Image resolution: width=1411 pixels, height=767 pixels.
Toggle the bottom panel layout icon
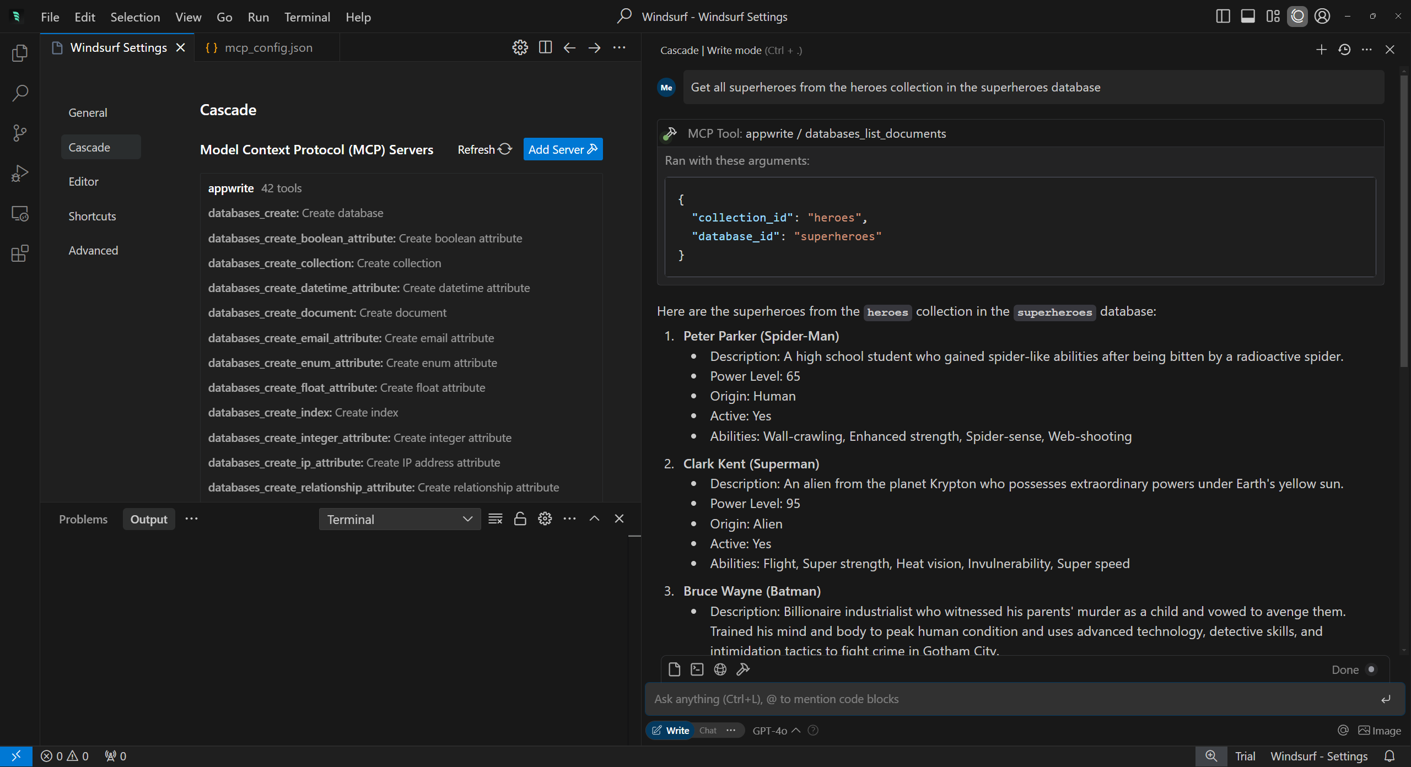[x=1248, y=17]
